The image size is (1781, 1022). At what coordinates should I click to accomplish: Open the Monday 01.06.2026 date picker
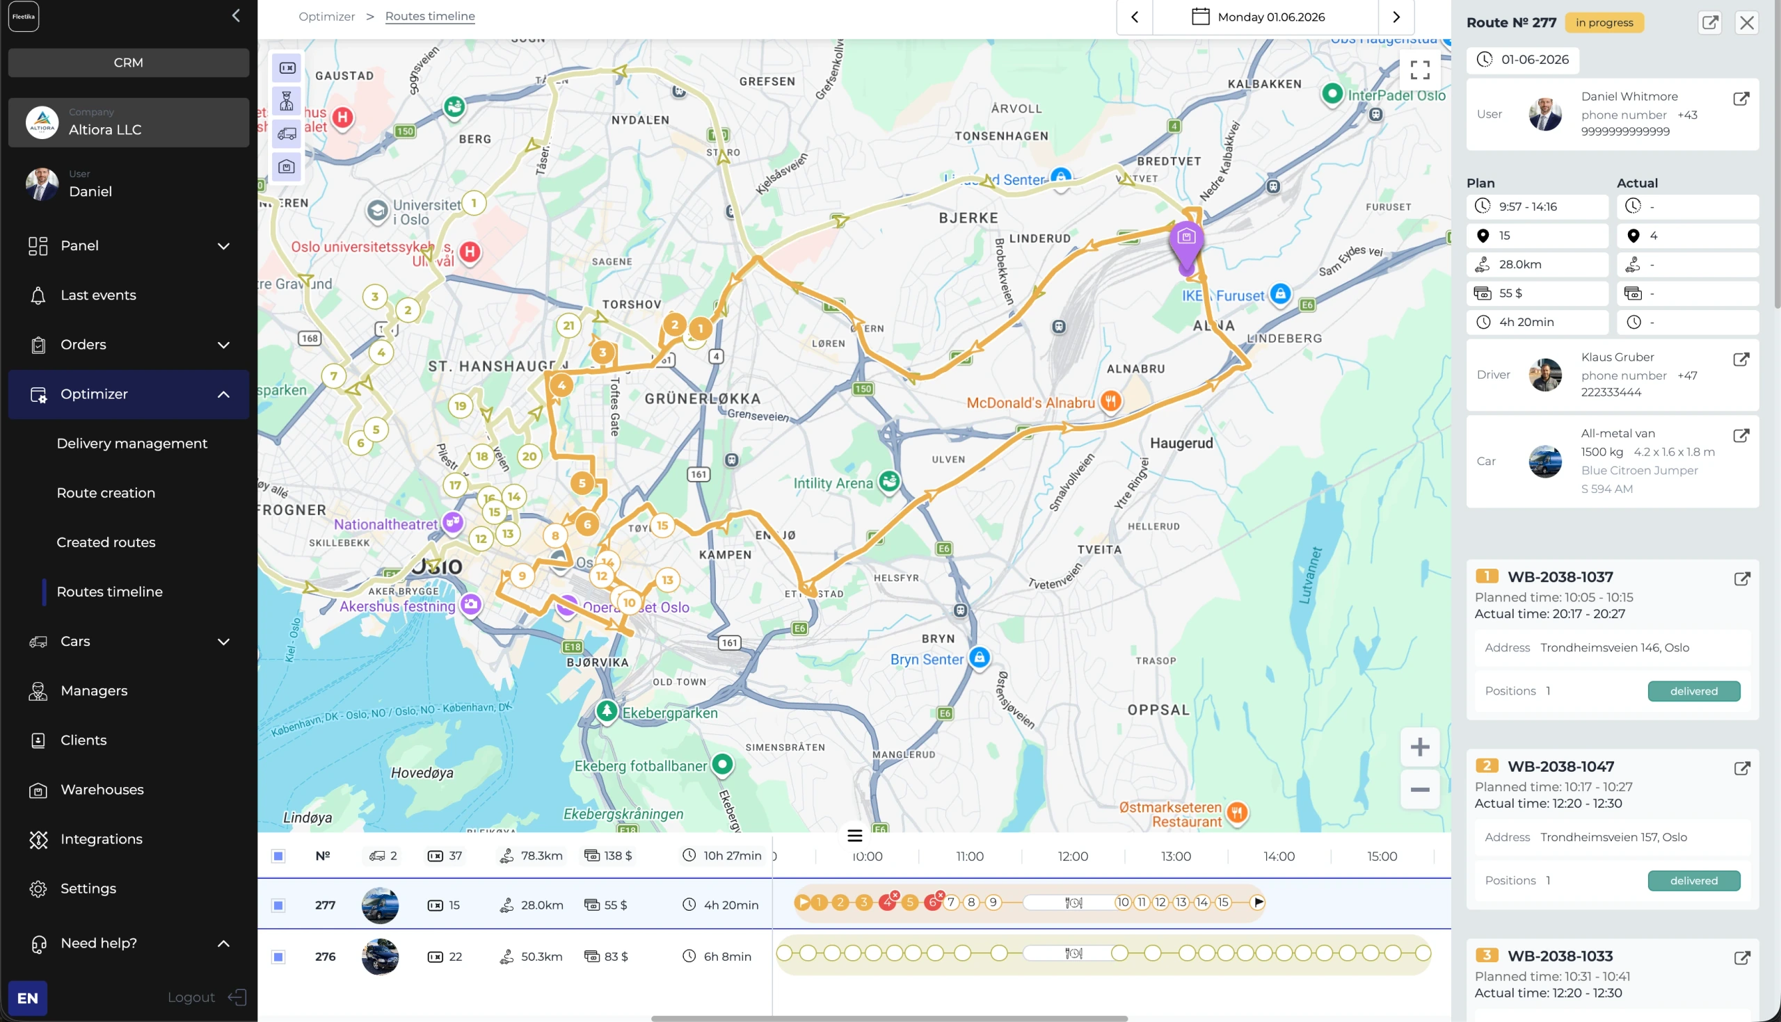tap(1265, 17)
